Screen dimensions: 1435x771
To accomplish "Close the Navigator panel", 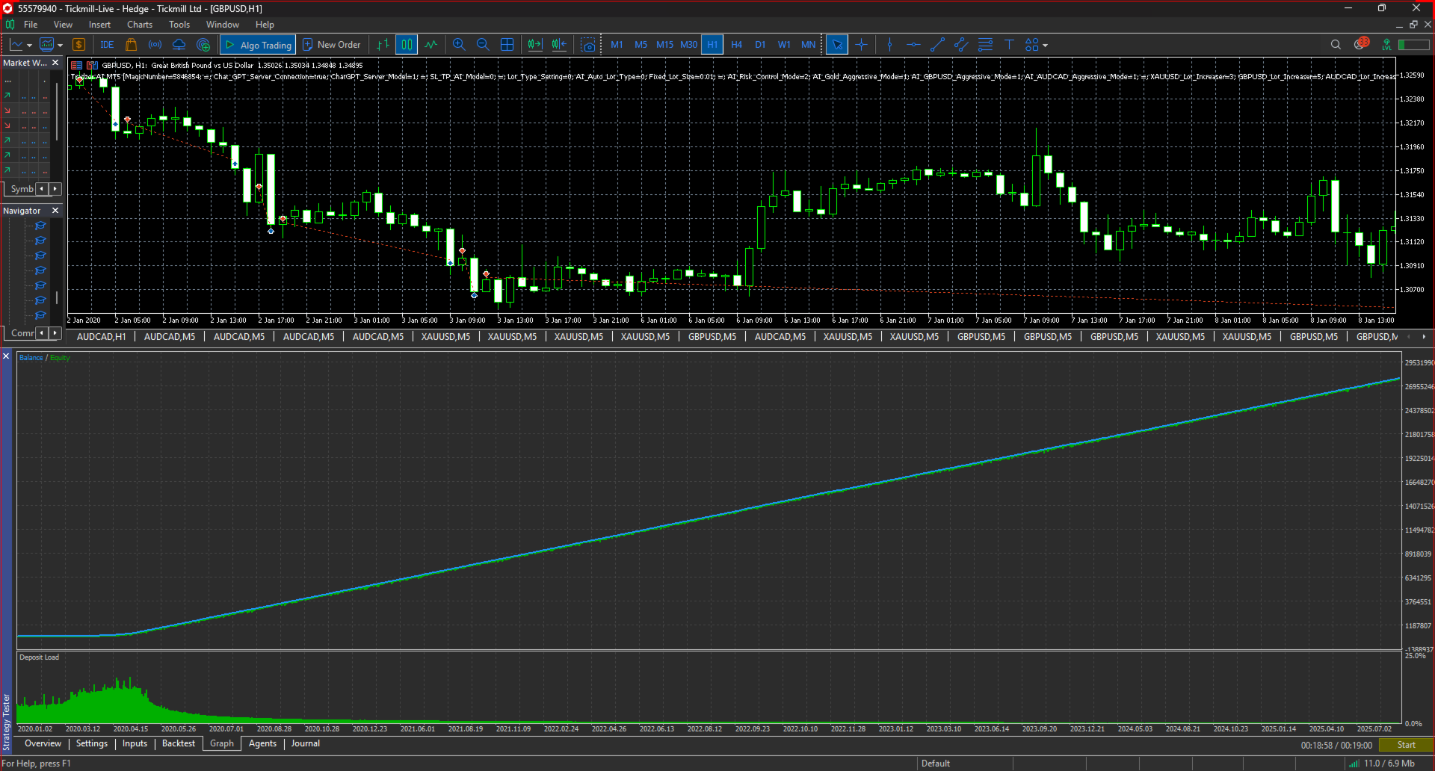I will (x=55, y=211).
